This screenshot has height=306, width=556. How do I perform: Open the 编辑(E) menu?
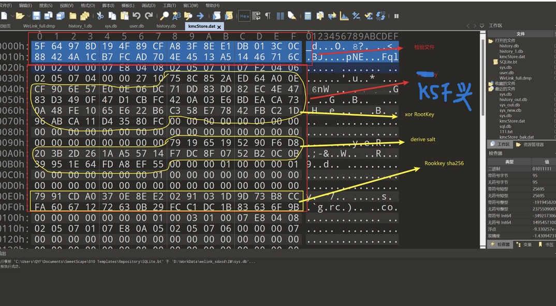click(25, 5)
